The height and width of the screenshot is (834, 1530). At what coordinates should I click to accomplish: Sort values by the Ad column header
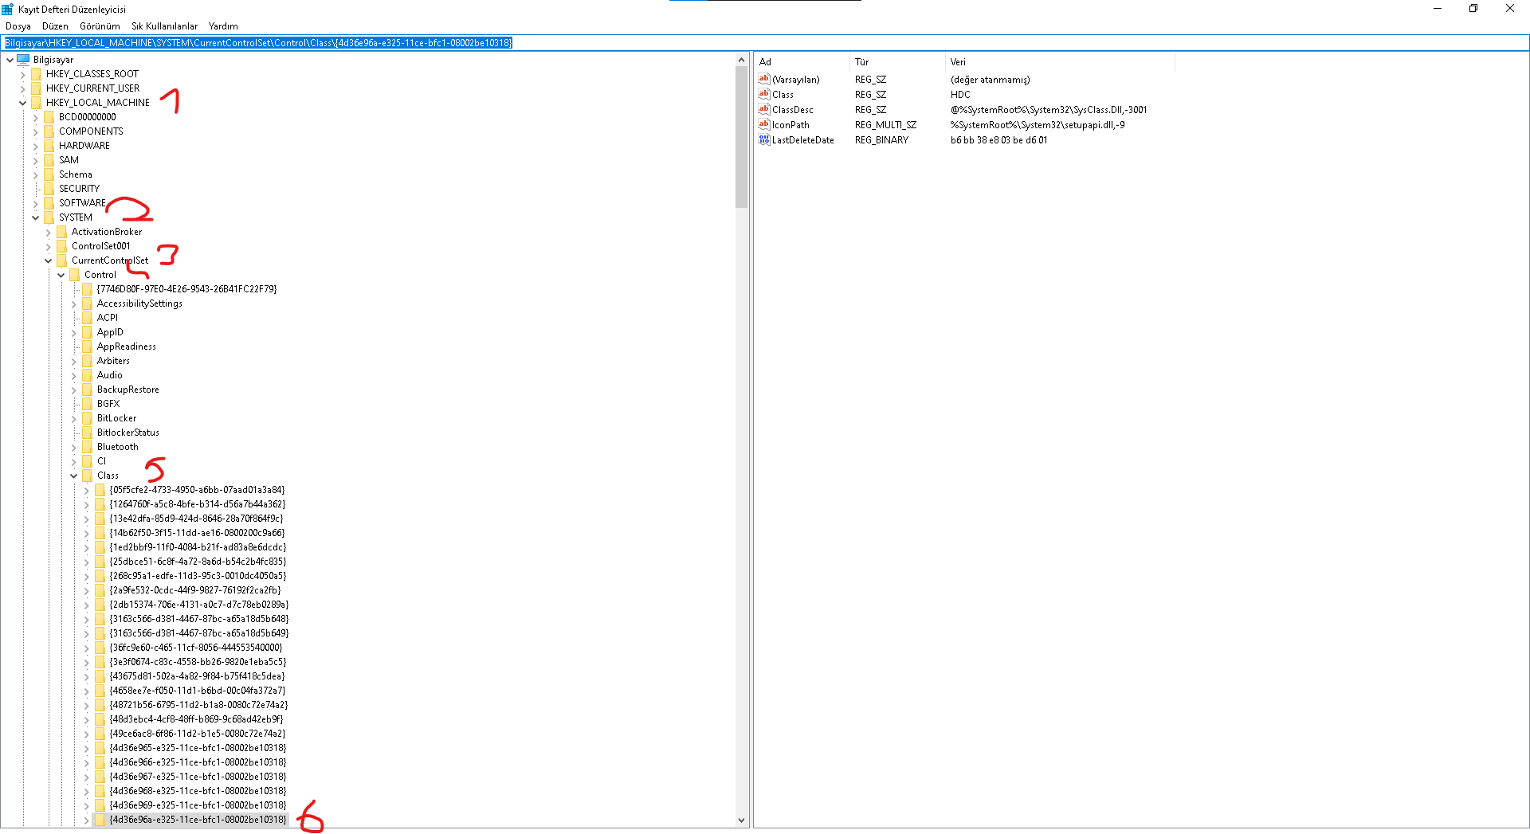pyautogui.click(x=802, y=61)
